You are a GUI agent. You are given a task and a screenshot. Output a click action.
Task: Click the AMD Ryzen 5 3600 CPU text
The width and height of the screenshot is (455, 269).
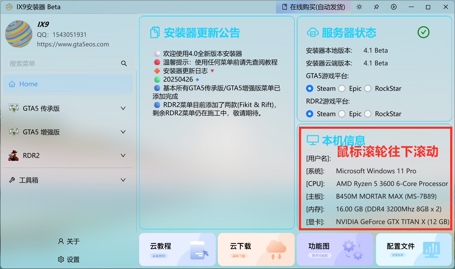coord(392,184)
